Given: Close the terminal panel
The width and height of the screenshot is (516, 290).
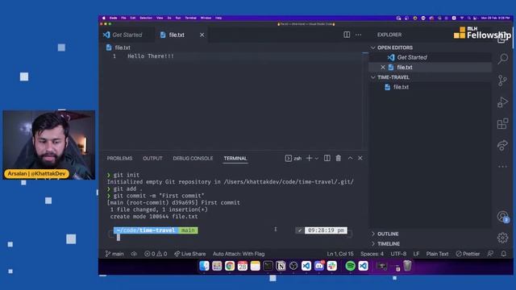Looking at the screenshot, I should 360,158.
